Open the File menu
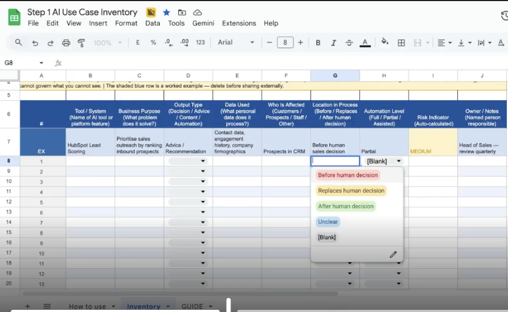Screen dimensions: 508x312 [x=33, y=23]
